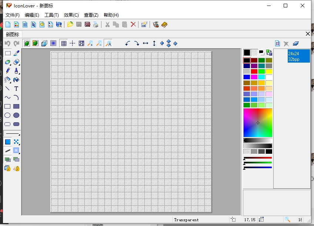Open file with the folder icon
Viewport: 314px width, 226px height.
(70, 24)
